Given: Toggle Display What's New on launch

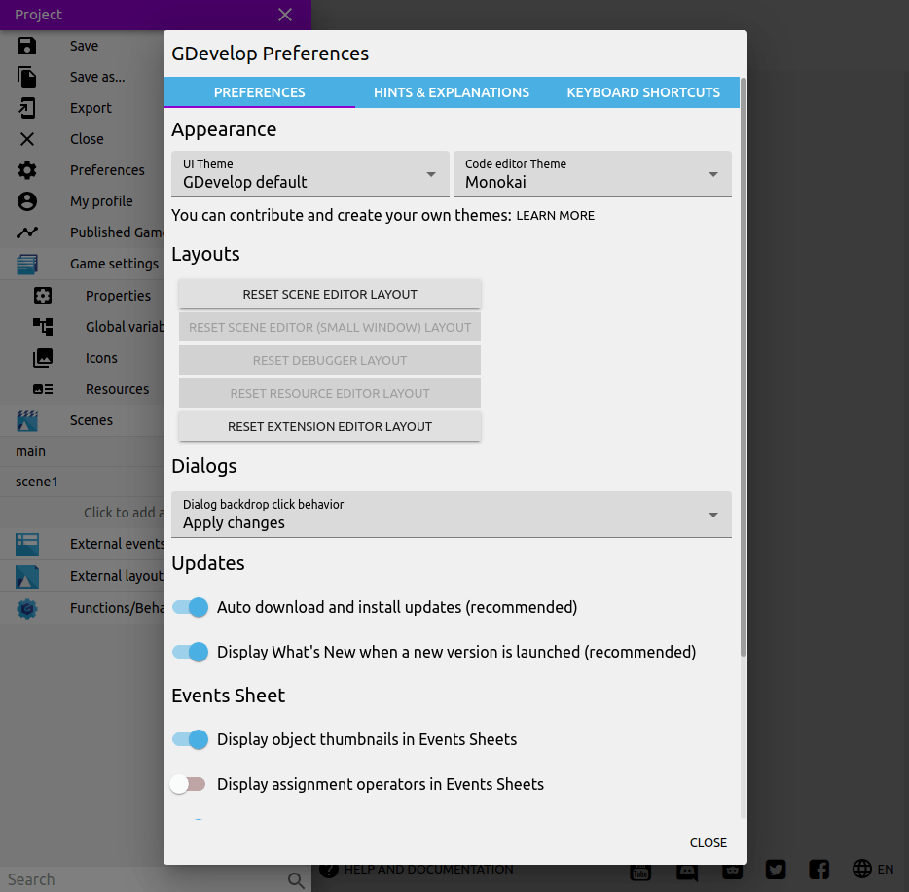Looking at the screenshot, I should click(191, 652).
